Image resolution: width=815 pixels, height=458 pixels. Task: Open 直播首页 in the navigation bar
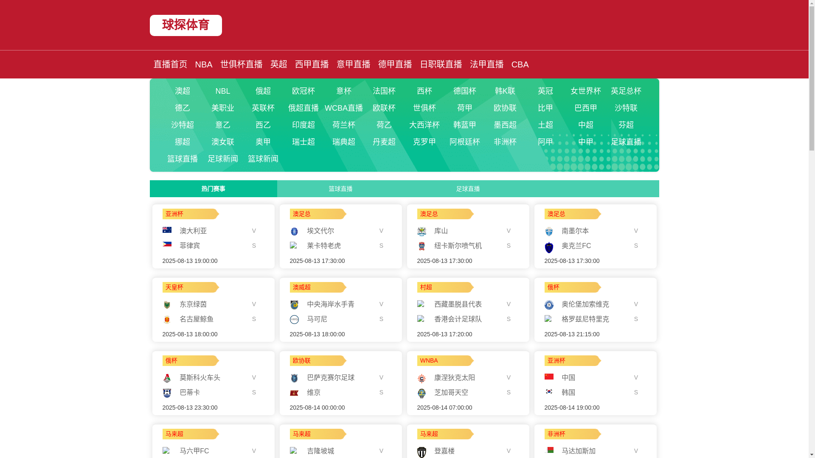(x=170, y=64)
